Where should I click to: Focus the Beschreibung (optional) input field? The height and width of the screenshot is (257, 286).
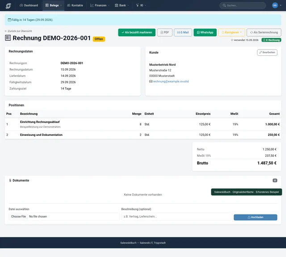[177, 217]
